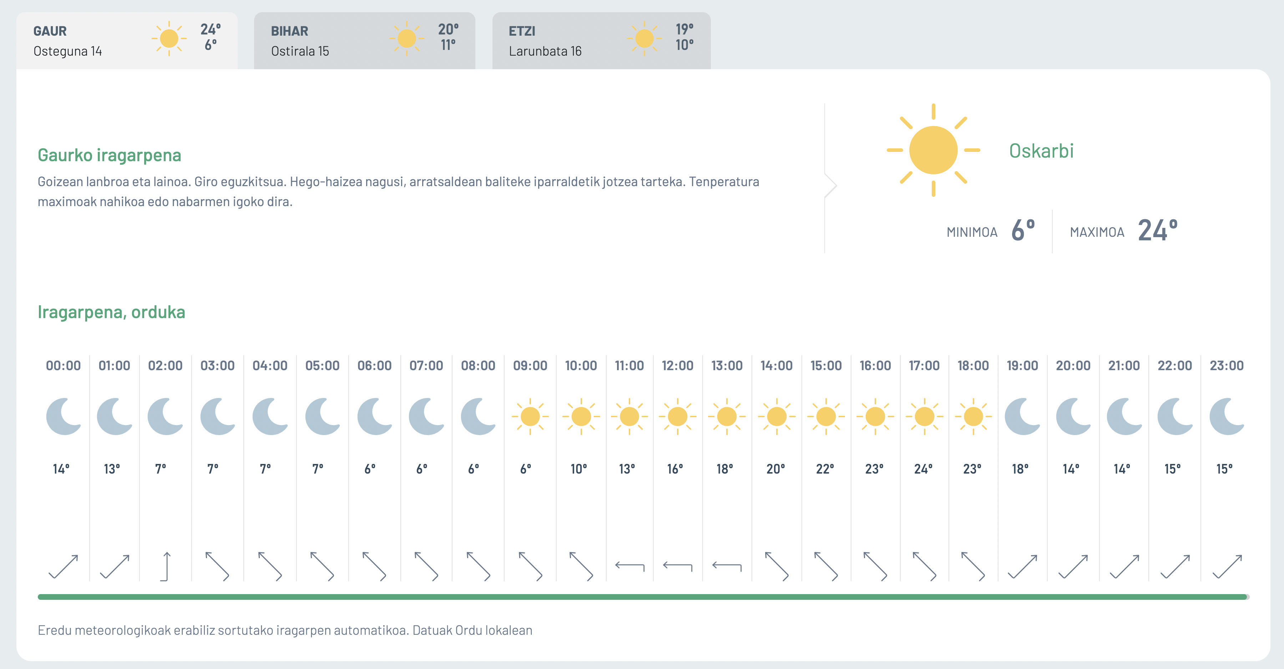Click the wind arrow at 04:00
Viewport: 1284px width, 669px height.
(x=270, y=566)
